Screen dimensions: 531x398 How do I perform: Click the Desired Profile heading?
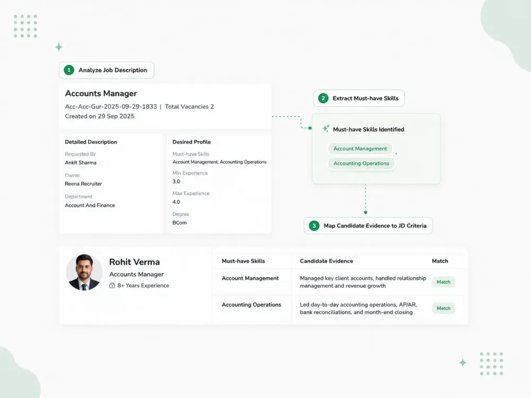191,142
